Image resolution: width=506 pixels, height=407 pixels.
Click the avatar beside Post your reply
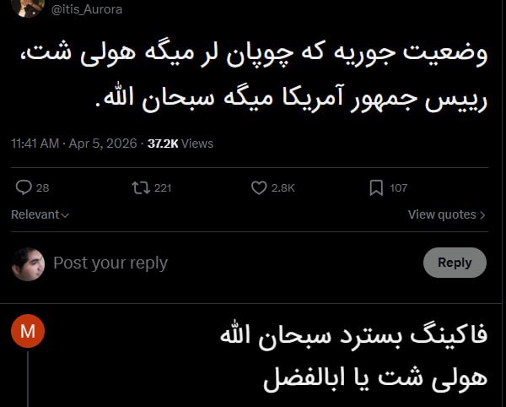tap(28, 263)
